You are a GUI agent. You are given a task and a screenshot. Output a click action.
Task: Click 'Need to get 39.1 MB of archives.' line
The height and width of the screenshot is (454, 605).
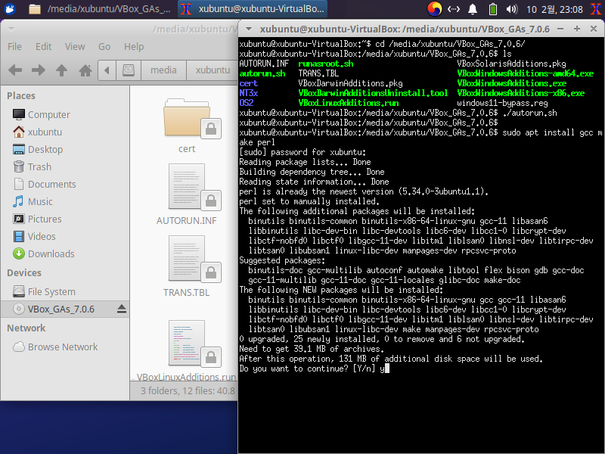coord(312,349)
